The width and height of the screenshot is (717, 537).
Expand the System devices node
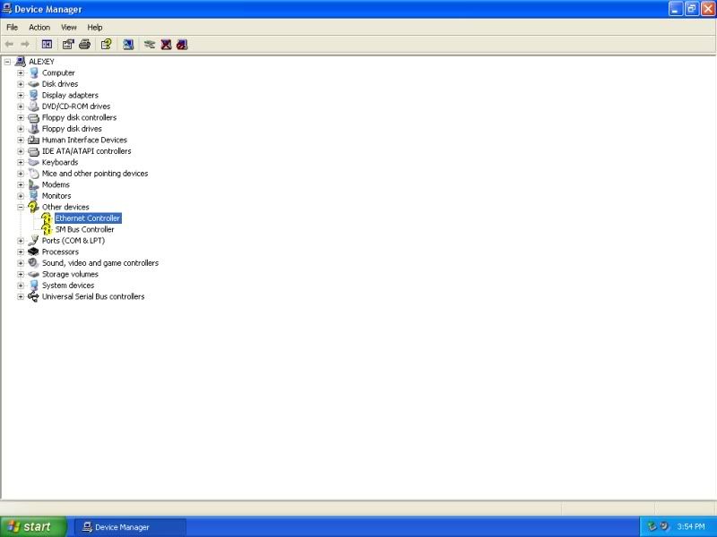(21, 286)
